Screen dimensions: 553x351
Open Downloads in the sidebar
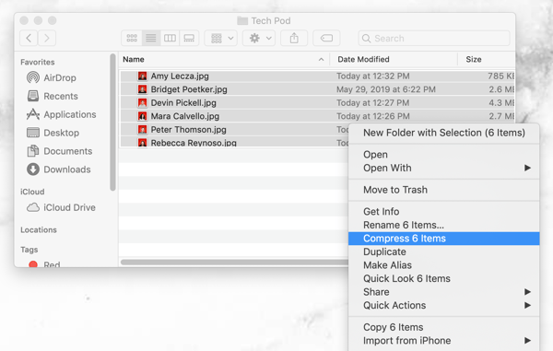pos(59,170)
